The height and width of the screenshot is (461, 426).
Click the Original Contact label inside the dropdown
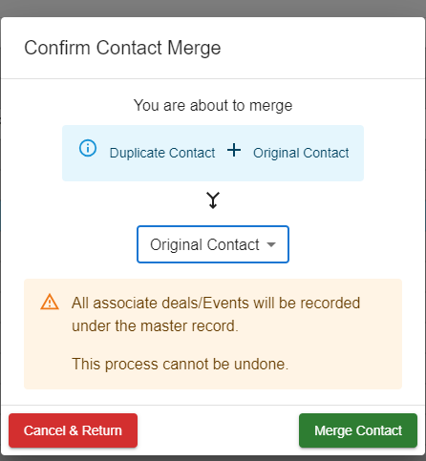[x=204, y=244]
